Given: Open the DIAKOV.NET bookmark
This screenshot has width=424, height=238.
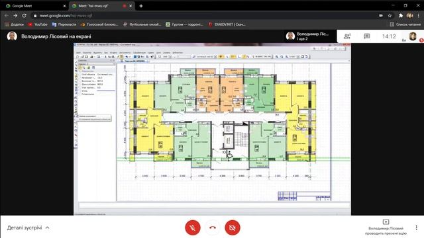Looking at the screenshot, I should click(227, 24).
